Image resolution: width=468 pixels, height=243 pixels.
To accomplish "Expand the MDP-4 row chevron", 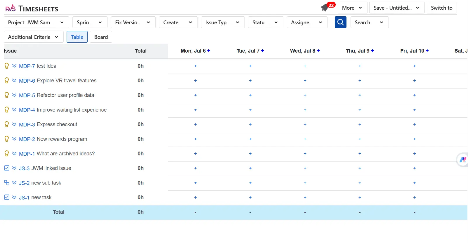I will coord(14,110).
